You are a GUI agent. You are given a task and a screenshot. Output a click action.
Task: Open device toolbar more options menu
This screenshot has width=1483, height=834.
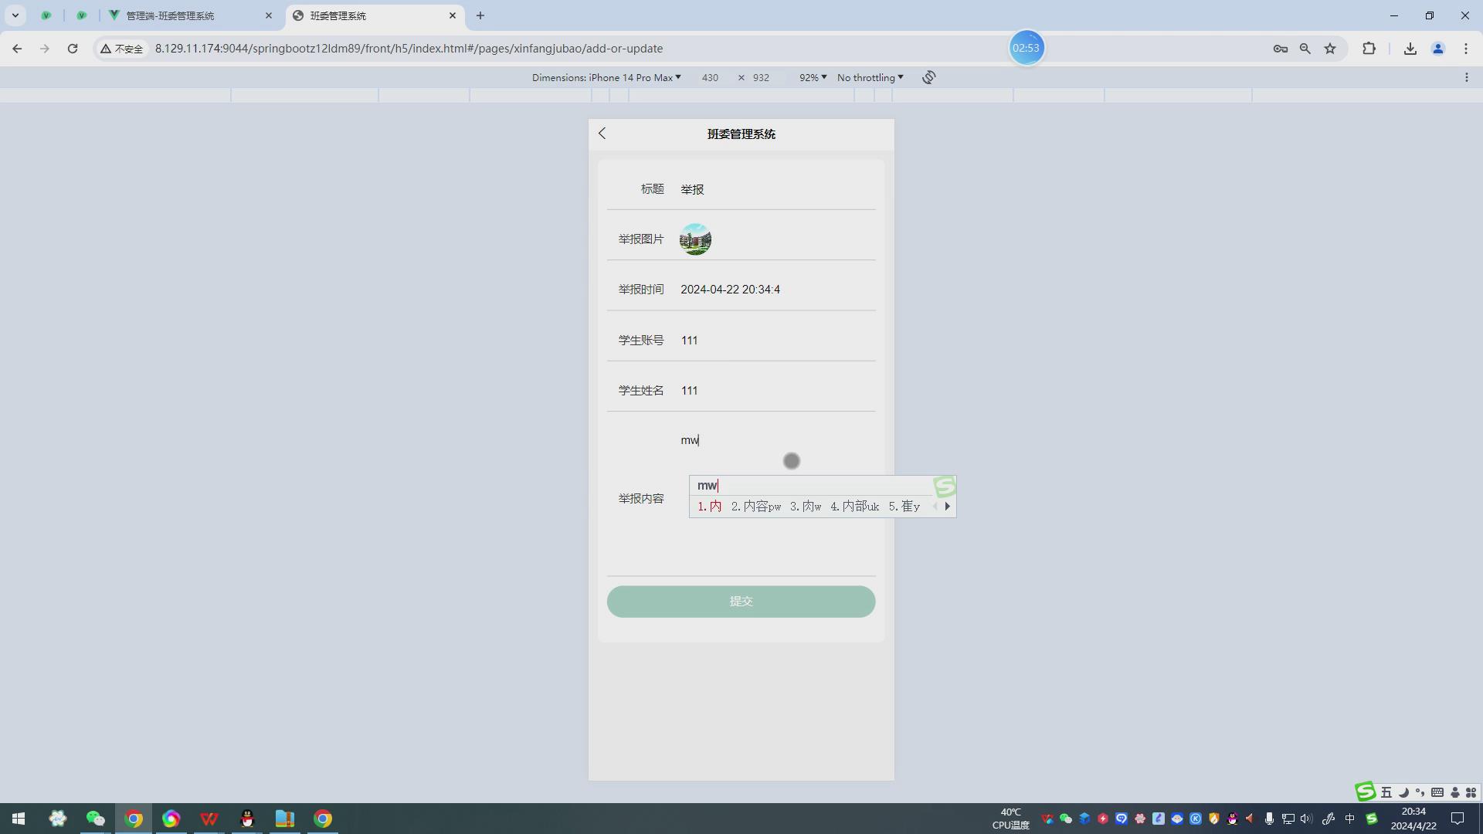[1466, 77]
